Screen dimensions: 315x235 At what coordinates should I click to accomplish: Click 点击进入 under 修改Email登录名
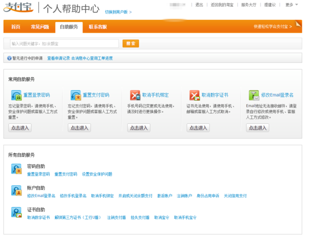click(258, 128)
